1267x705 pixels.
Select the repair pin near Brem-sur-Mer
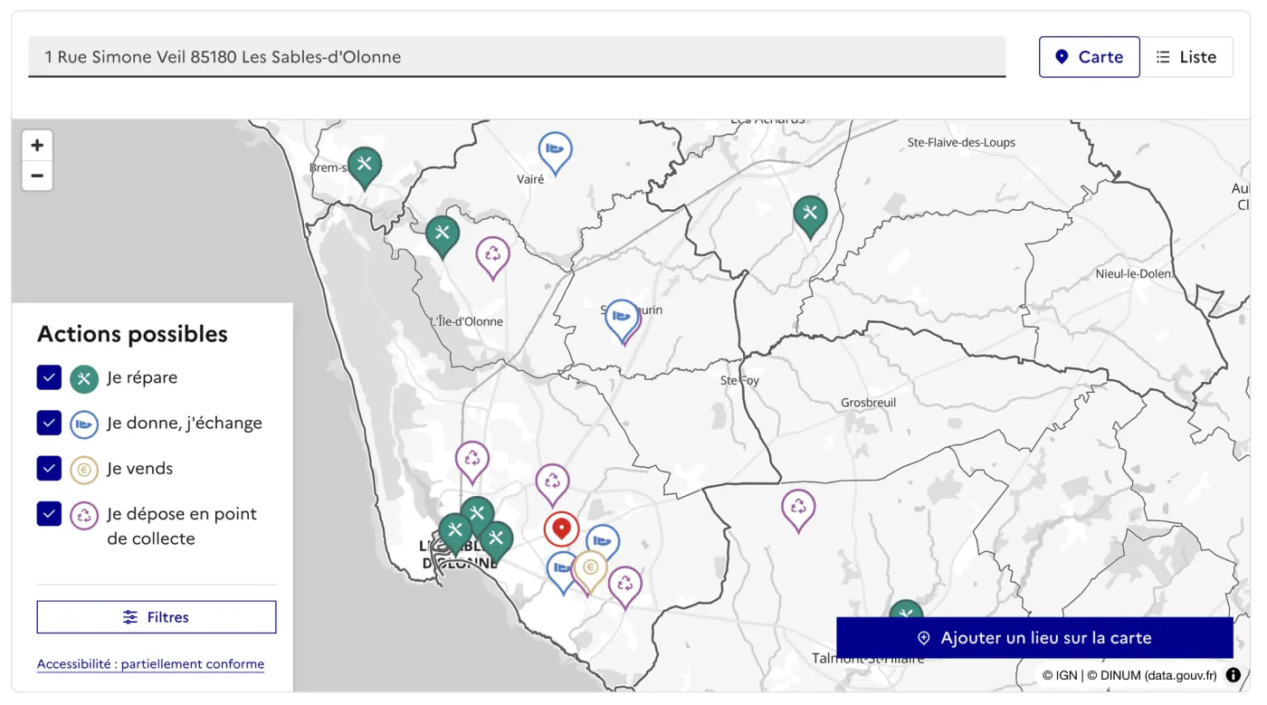click(365, 168)
